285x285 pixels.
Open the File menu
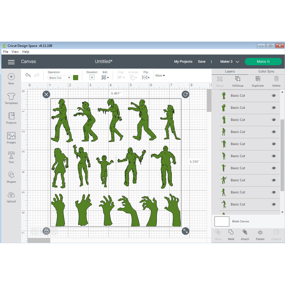point(5,52)
